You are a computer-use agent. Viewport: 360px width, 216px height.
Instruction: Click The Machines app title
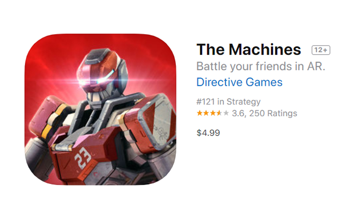[x=249, y=50]
